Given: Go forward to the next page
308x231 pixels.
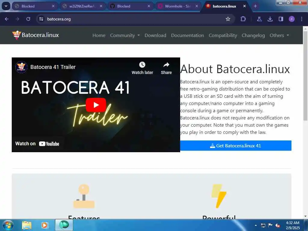Looking at the screenshot, I should pos(17,19).
